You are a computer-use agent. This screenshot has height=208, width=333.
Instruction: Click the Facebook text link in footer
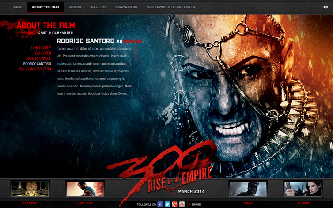(x=303, y=203)
